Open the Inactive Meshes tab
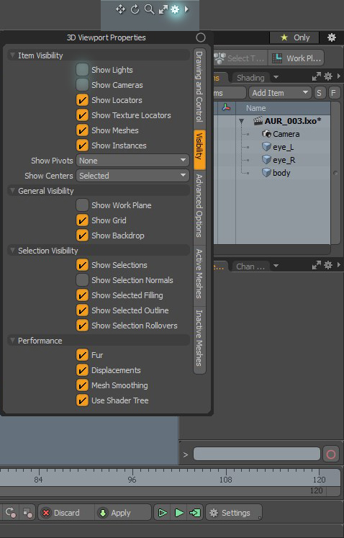 pos(199,339)
